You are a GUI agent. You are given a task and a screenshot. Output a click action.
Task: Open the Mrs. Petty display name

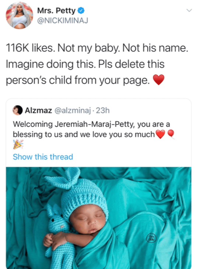(x=56, y=11)
